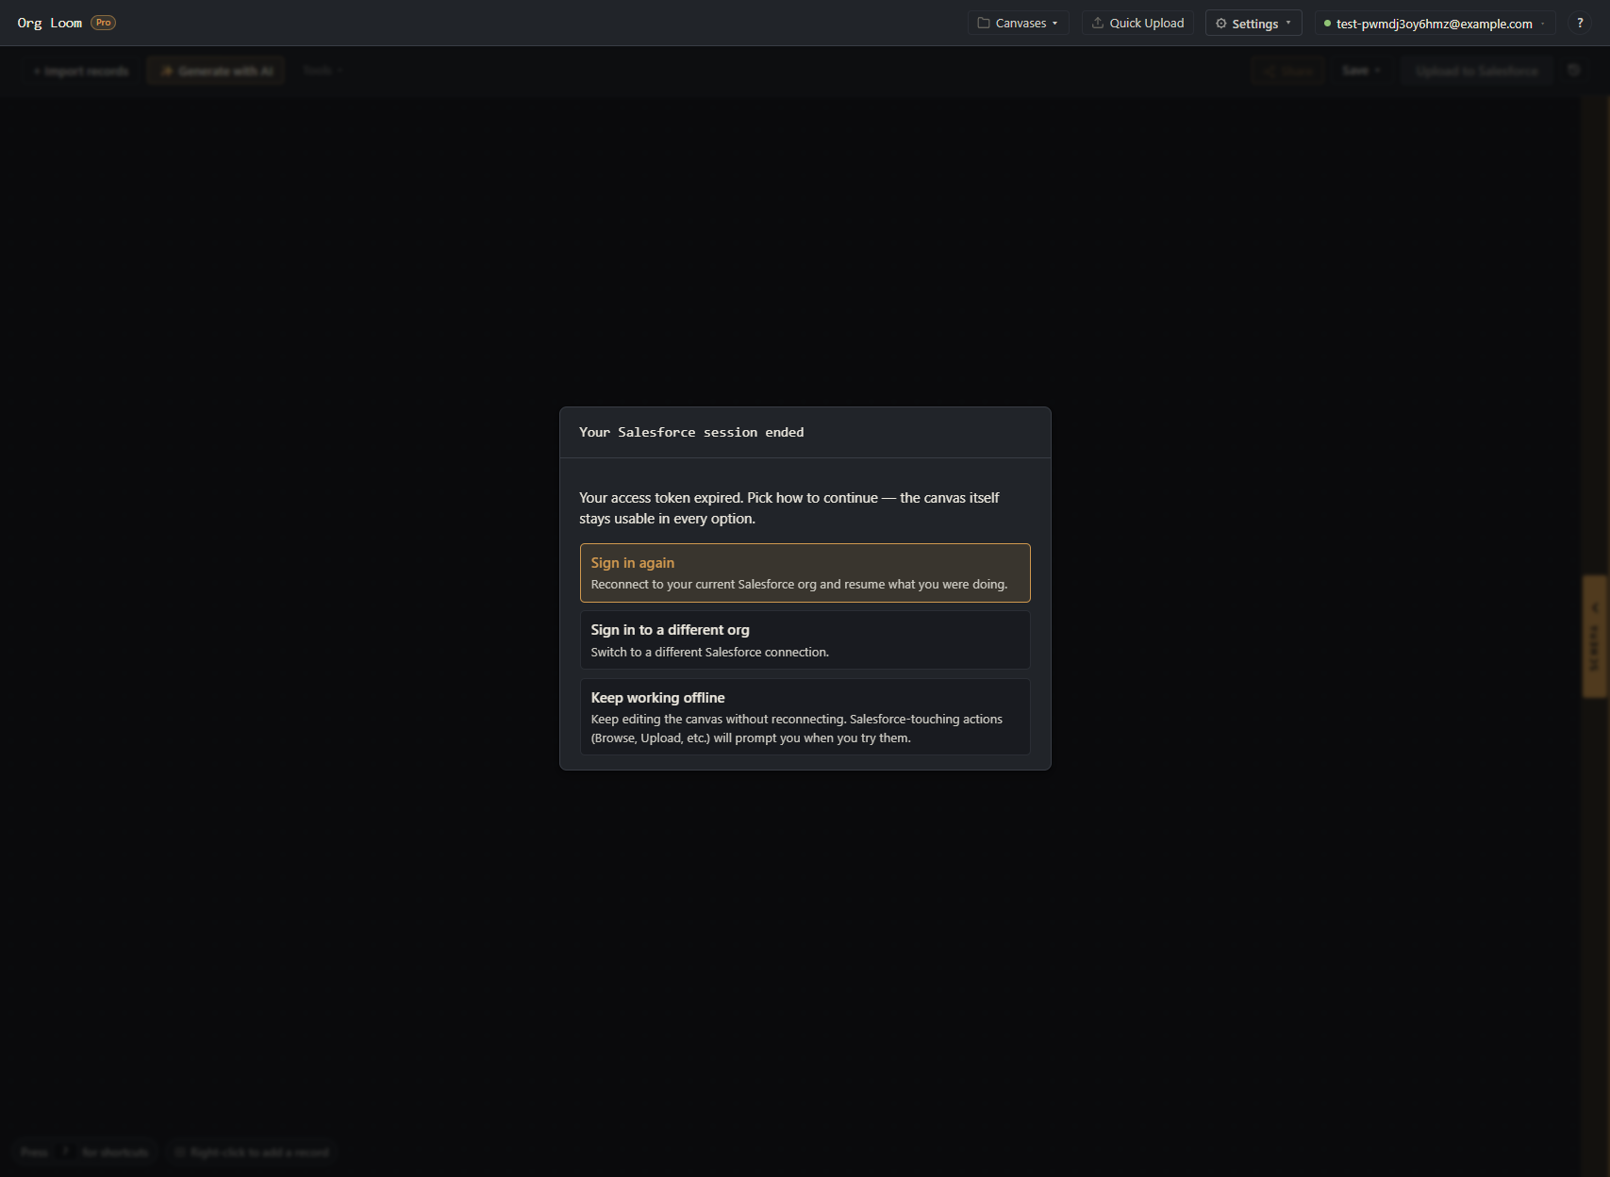Click the Quick Upload button

tap(1137, 23)
